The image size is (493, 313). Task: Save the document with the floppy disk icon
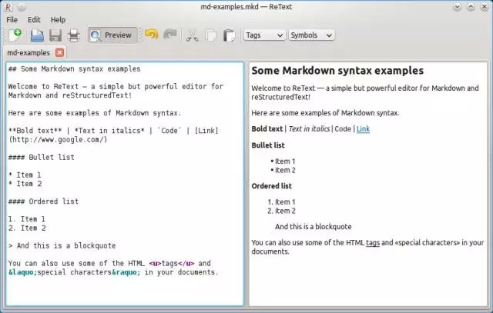(x=55, y=35)
